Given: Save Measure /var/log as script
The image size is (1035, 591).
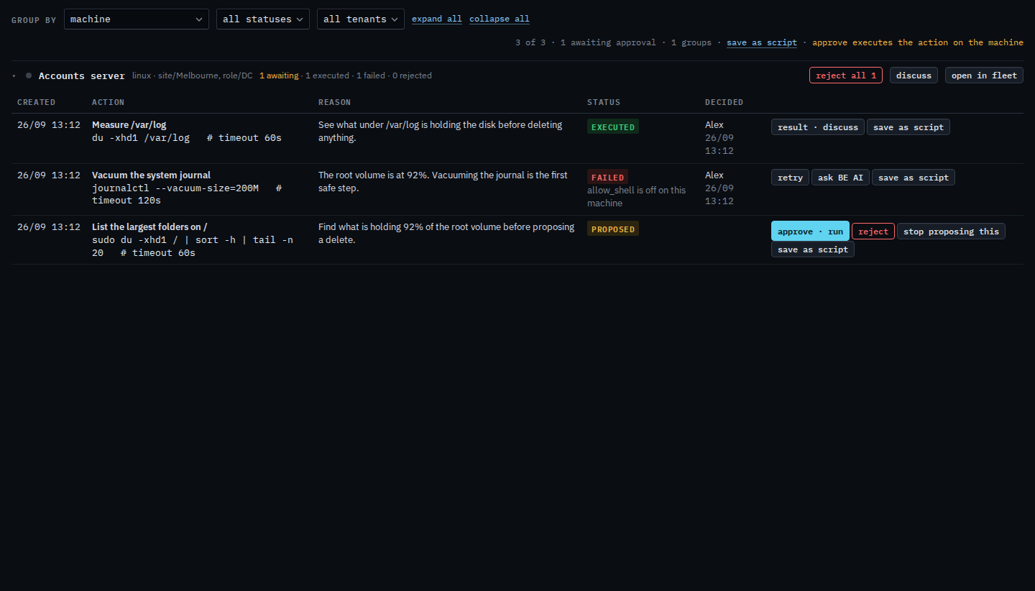Looking at the screenshot, I should click(908, 127).
